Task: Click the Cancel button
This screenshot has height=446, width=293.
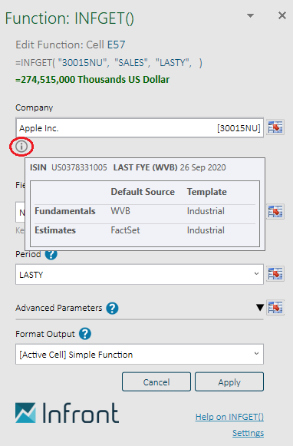Action: [x=156, y=382]
